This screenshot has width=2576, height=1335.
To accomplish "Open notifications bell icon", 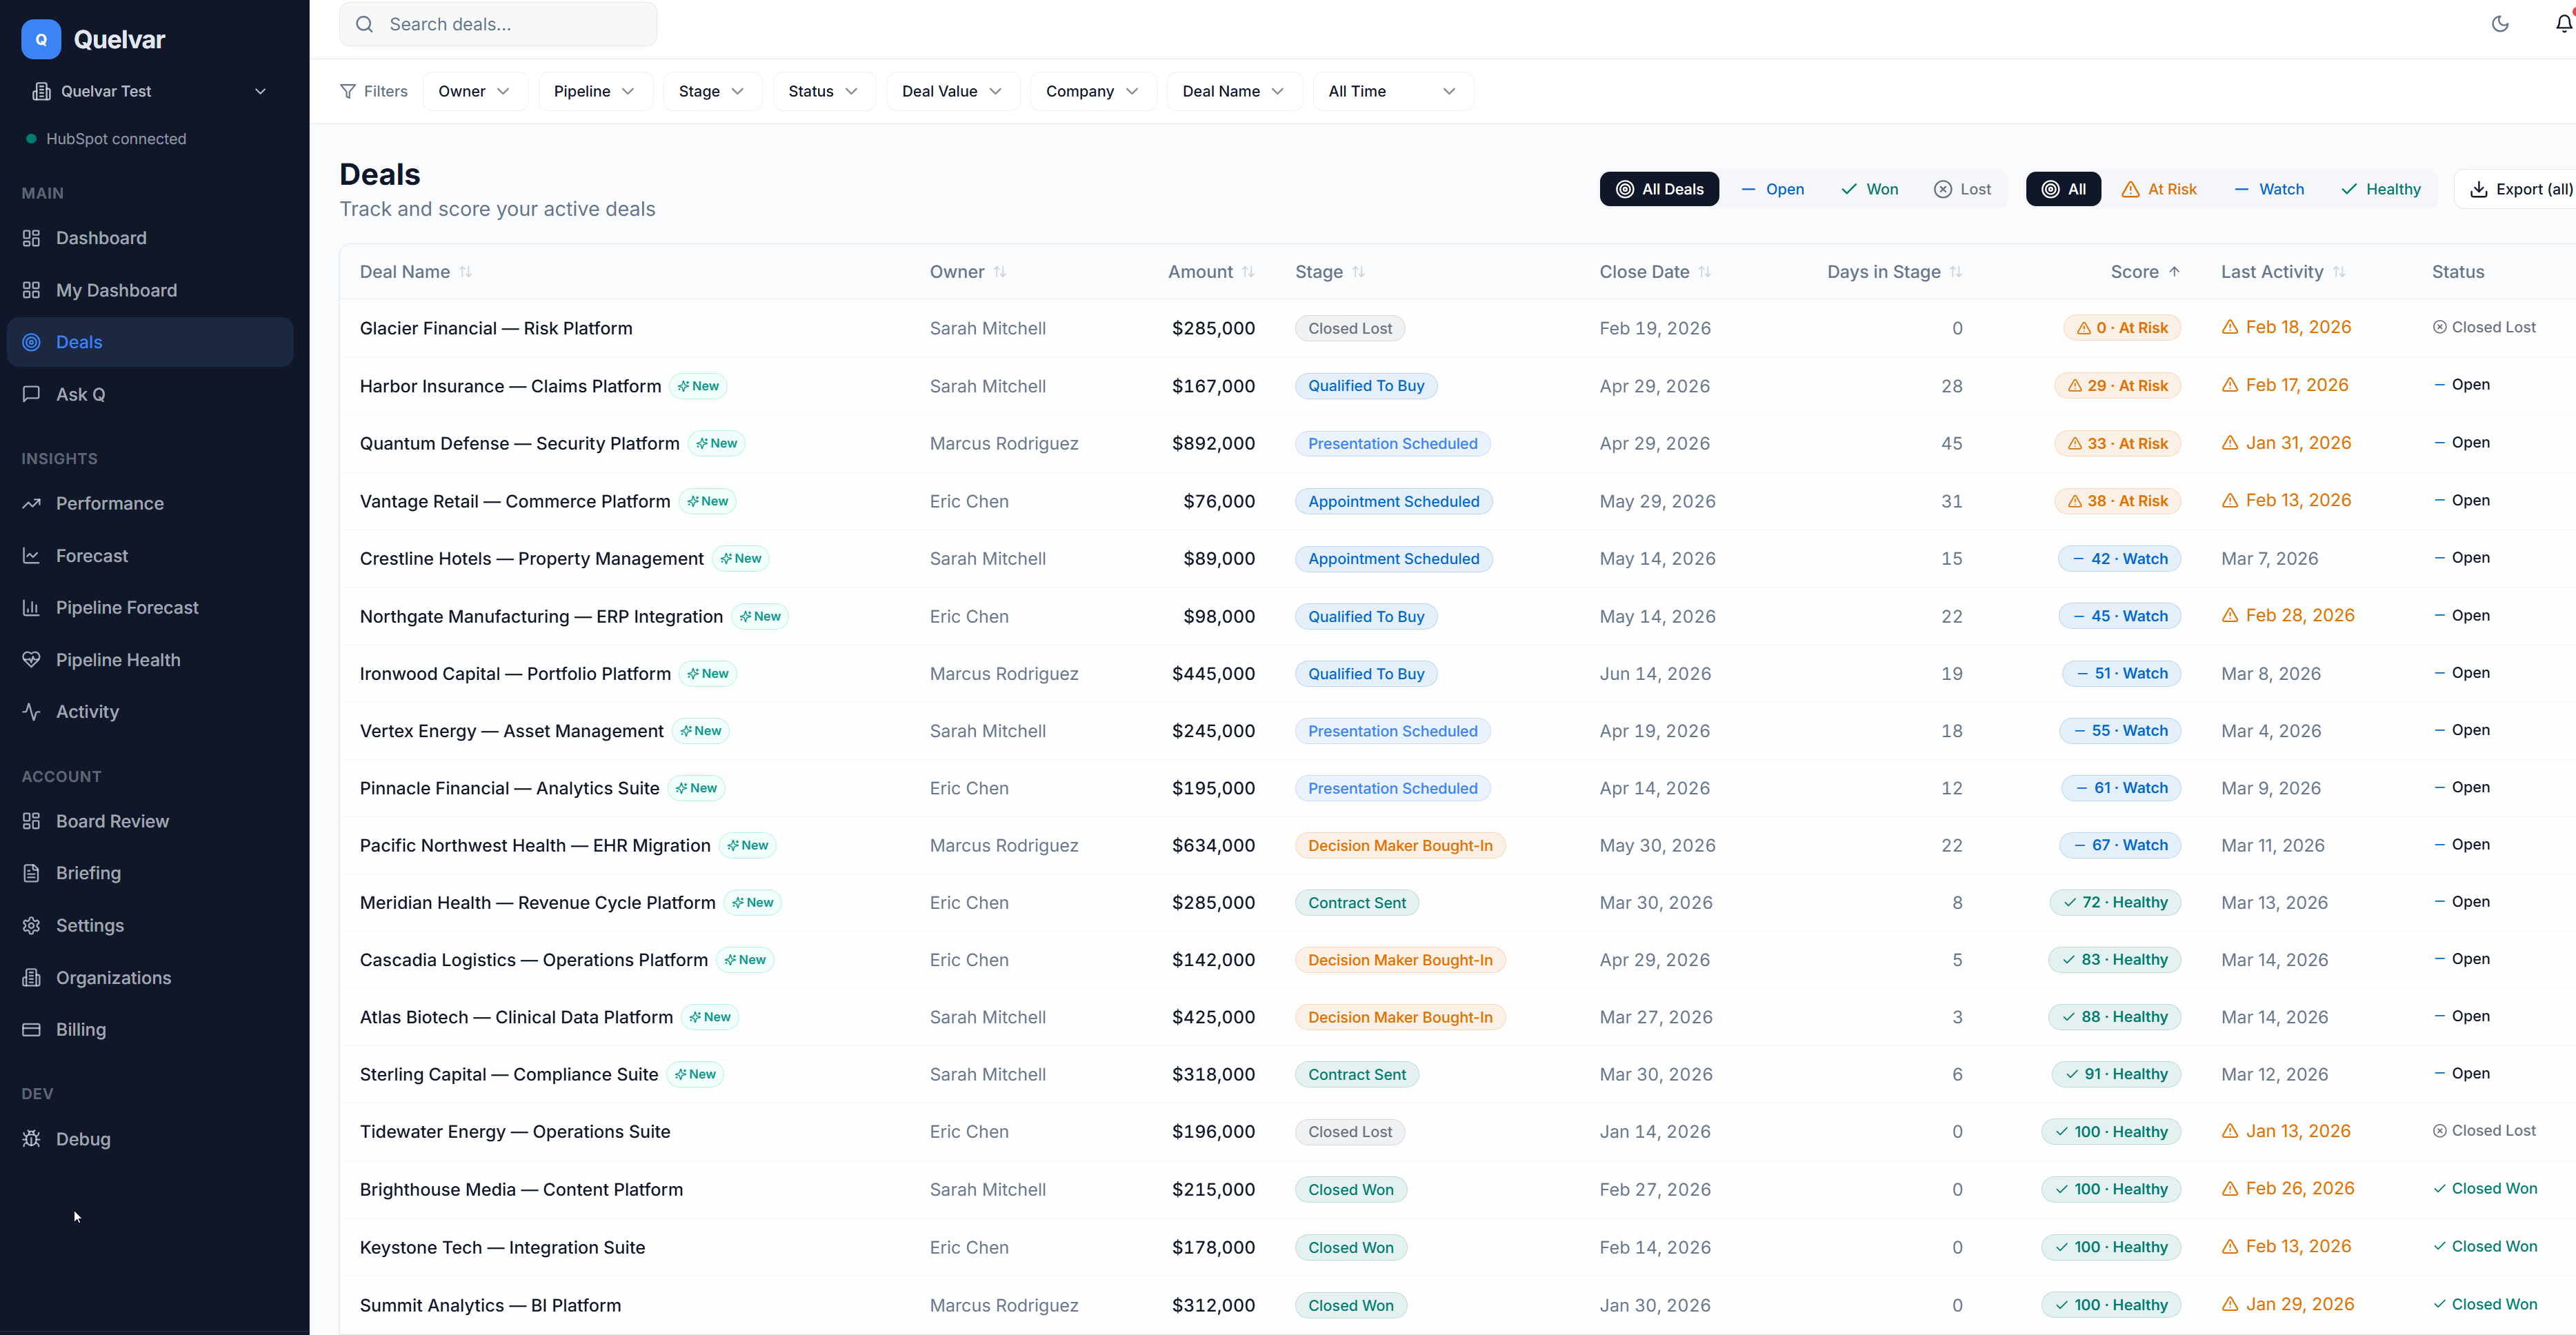I will click(2563, 24).
